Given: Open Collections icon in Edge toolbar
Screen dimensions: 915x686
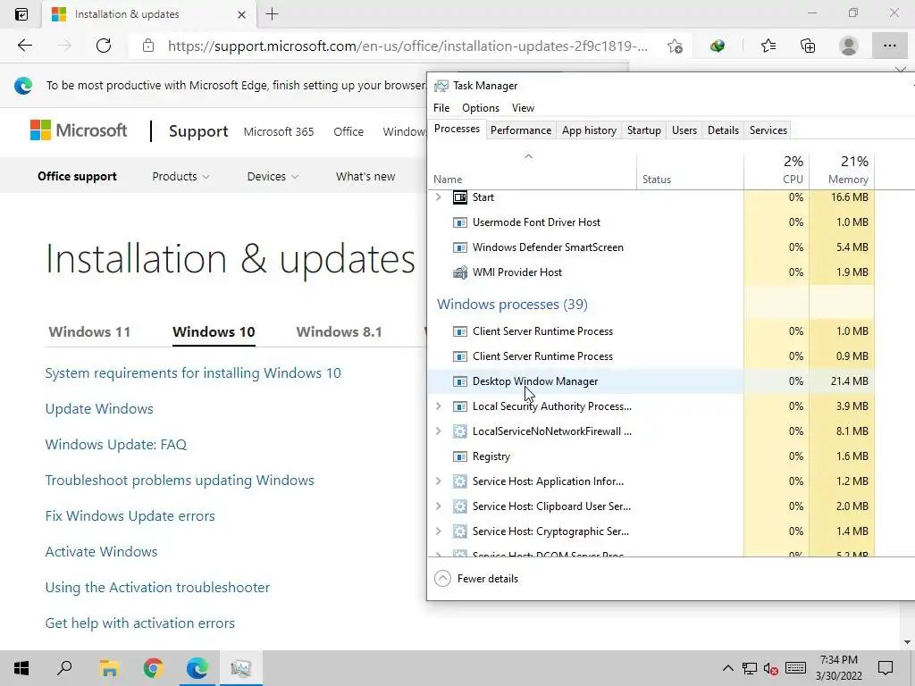Looking at the screenshot, I should pyautogui.click(x=808, y=46).
